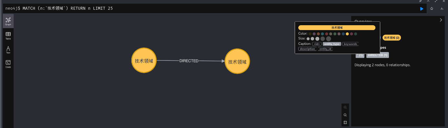
Task: Zoom out of the graph
Action: click(x=345, y=115)
